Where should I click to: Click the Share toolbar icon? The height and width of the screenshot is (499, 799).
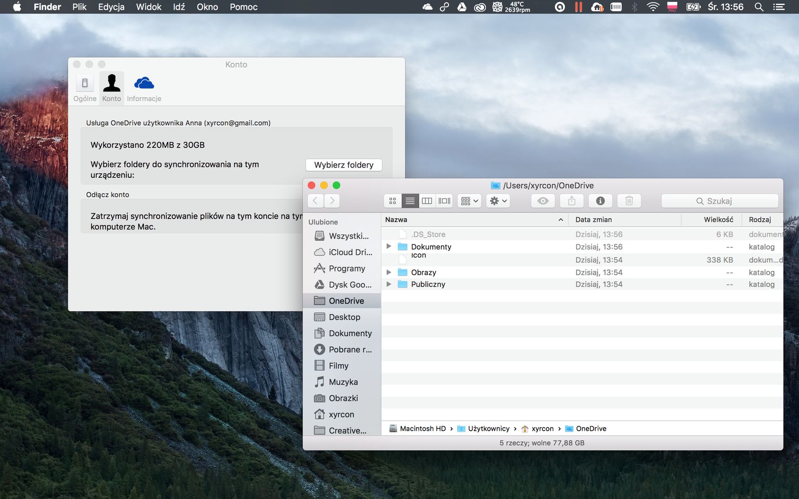pyautogui.click(x=572, y=201)
